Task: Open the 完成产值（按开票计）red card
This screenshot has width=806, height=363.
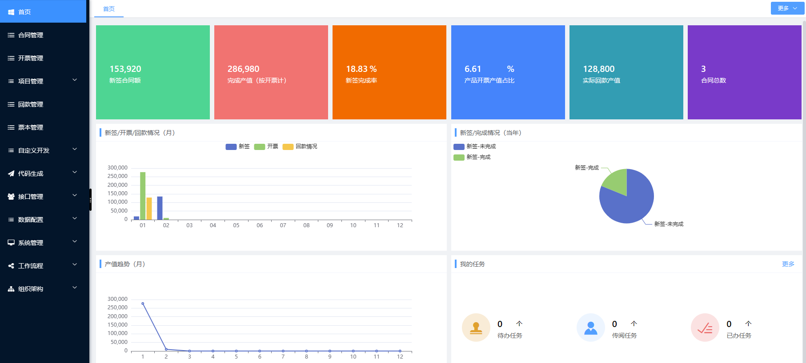Action: tap(271, 72)
